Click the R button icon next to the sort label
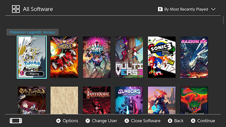 [160, 9]
